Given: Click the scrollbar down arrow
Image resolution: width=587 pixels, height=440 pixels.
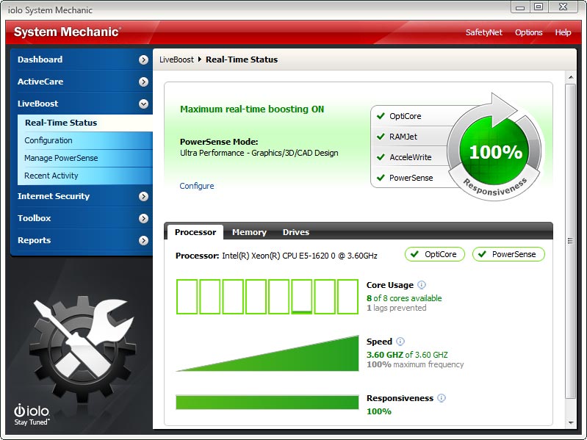Looking at the screenshot, I should point(571,423).
